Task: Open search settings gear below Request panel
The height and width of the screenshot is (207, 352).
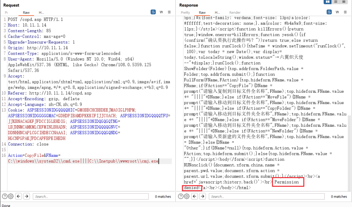Action: tap(11, 196)
